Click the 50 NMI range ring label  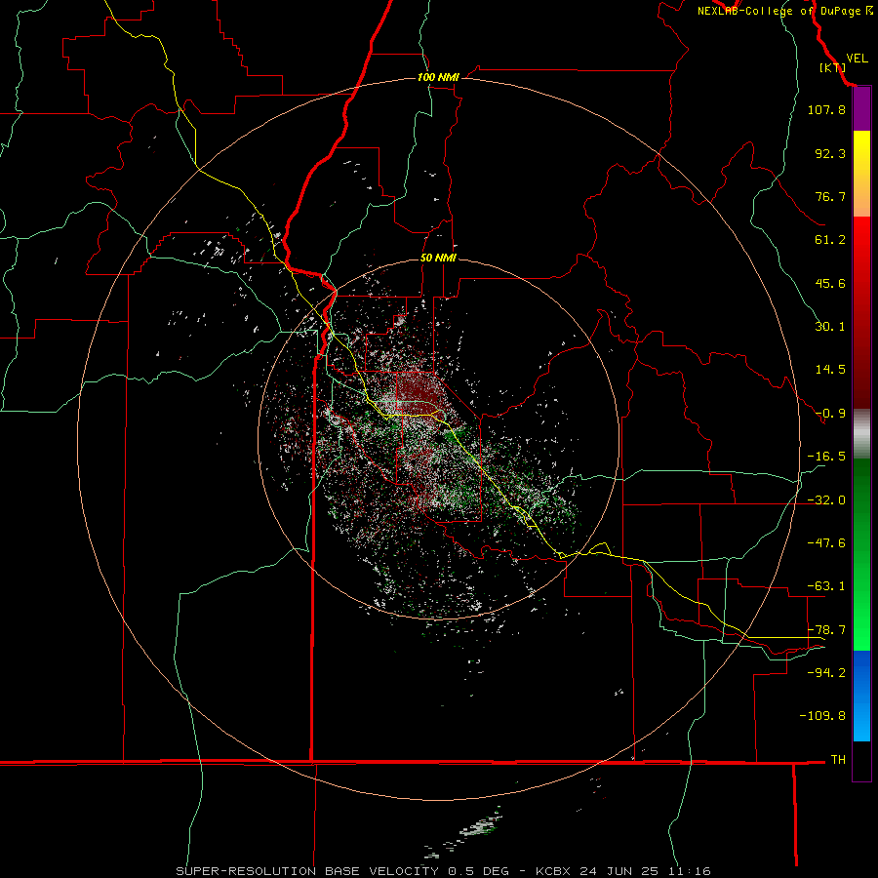coord(438,259)
